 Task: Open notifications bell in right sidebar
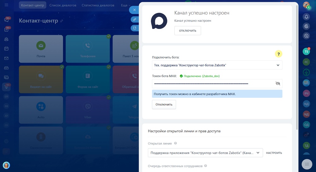click(306, 17)
